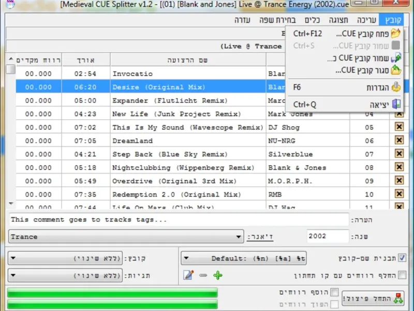Enable replace spaces with underscore checkbox
The height and width of the screenshot is (311, 414).
click(402, 275)
